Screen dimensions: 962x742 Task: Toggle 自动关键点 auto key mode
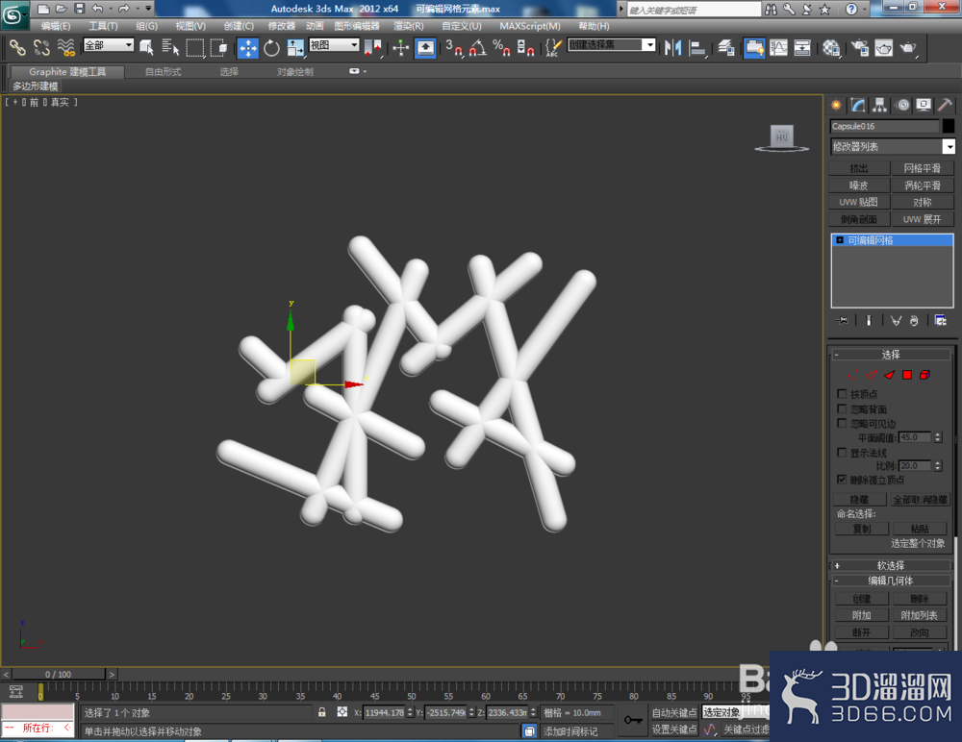pyautogui.click(x=674, y=712)
